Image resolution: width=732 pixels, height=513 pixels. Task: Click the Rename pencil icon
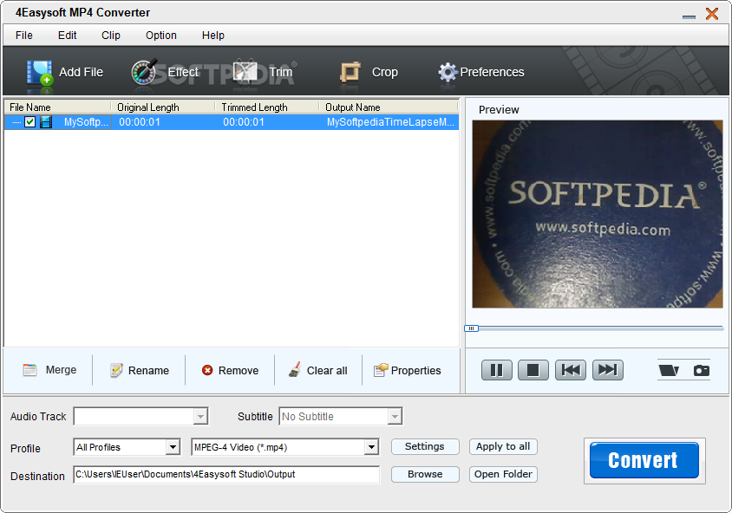(x=116, y=370)
